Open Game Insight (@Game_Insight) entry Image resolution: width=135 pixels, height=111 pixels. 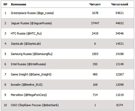(31, 75)
